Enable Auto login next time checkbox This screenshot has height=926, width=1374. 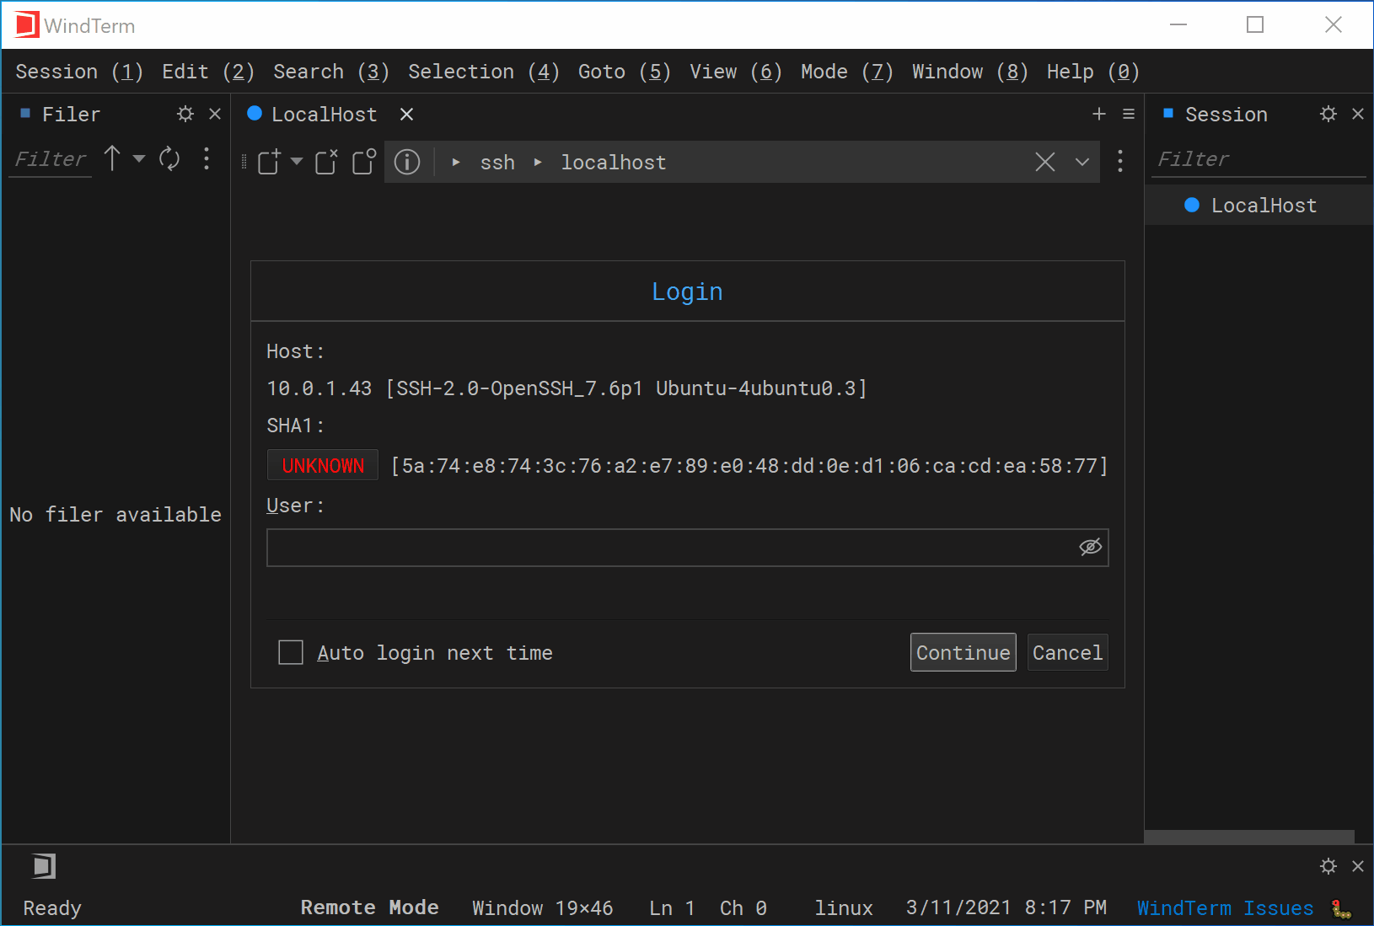pos(291,652)
